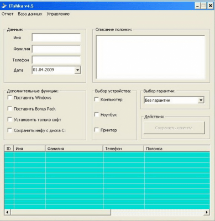Click the Поломка column header
Screen dimensions: 215x221
tap(177, 149)
